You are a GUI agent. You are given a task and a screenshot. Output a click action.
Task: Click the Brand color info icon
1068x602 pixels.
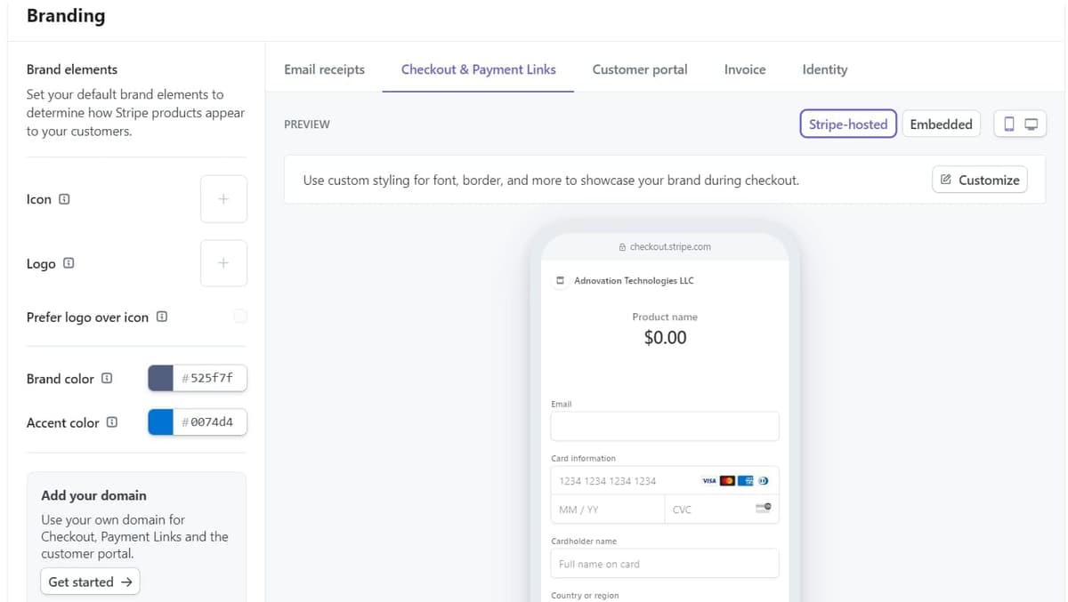[107, 378]
